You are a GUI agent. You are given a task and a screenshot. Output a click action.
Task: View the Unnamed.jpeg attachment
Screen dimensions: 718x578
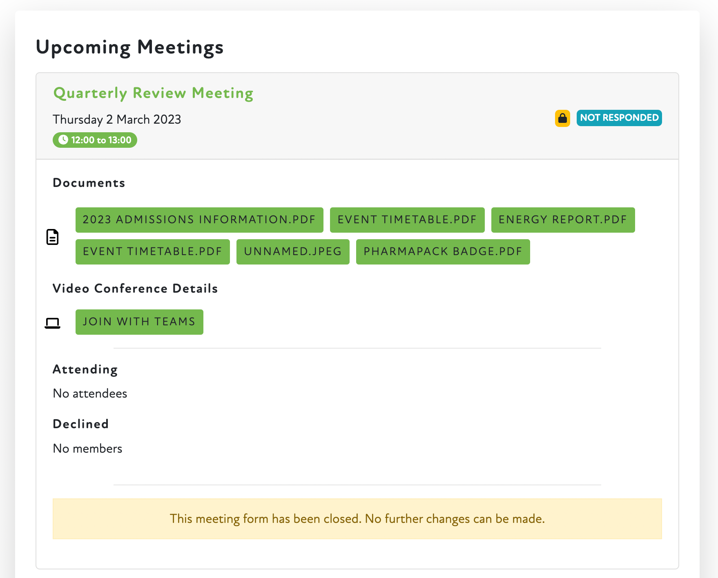292,252
